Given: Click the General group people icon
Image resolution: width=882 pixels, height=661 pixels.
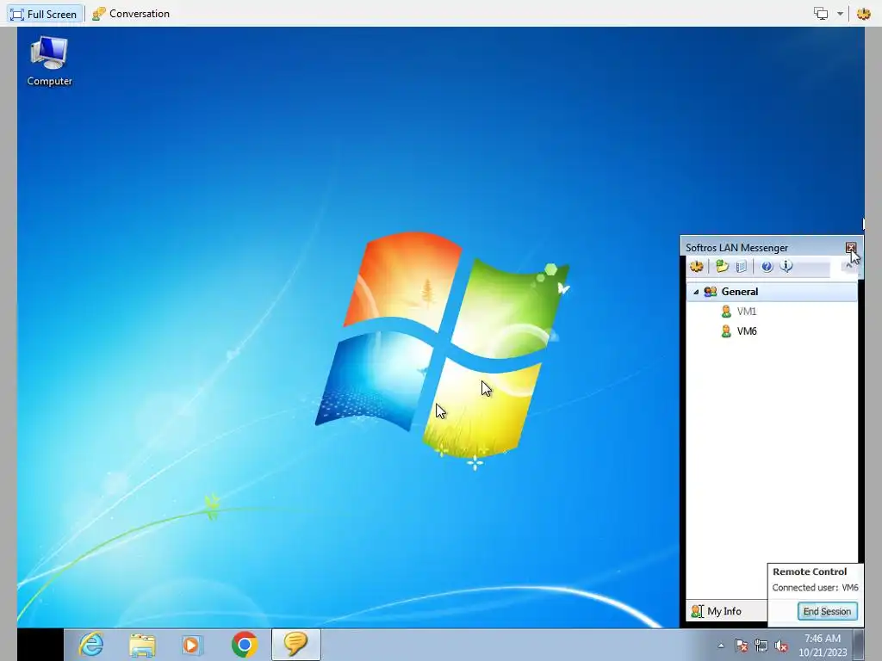Looking at the screenshot, I should point(710,292).
